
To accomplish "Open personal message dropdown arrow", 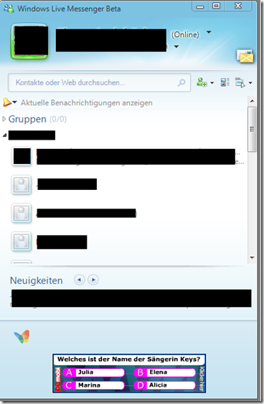I will [176, 47].
